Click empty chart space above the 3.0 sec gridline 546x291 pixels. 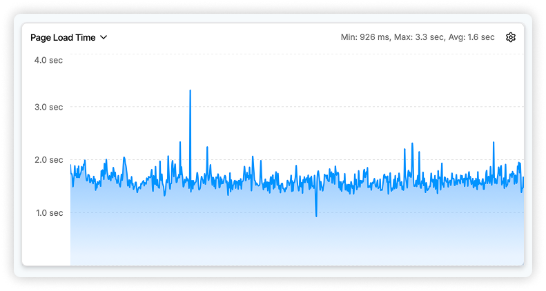tap(345, 79)
